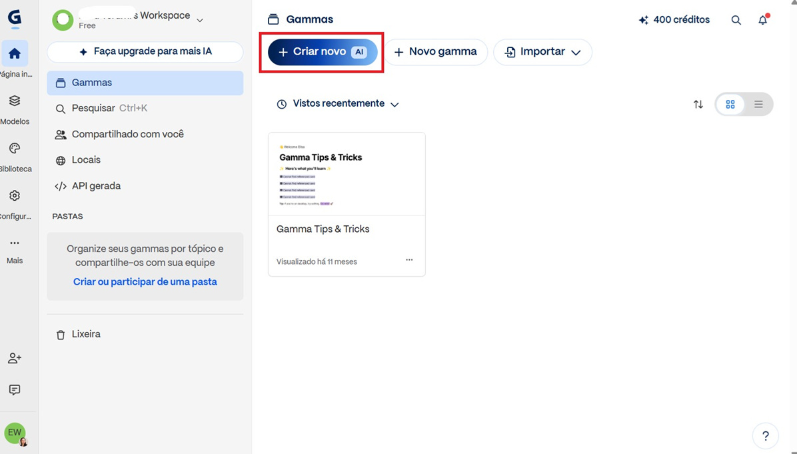Click Criar ou participar de uma pasta
This screenshot has height=454, width=797.
(x=145, y=281)
